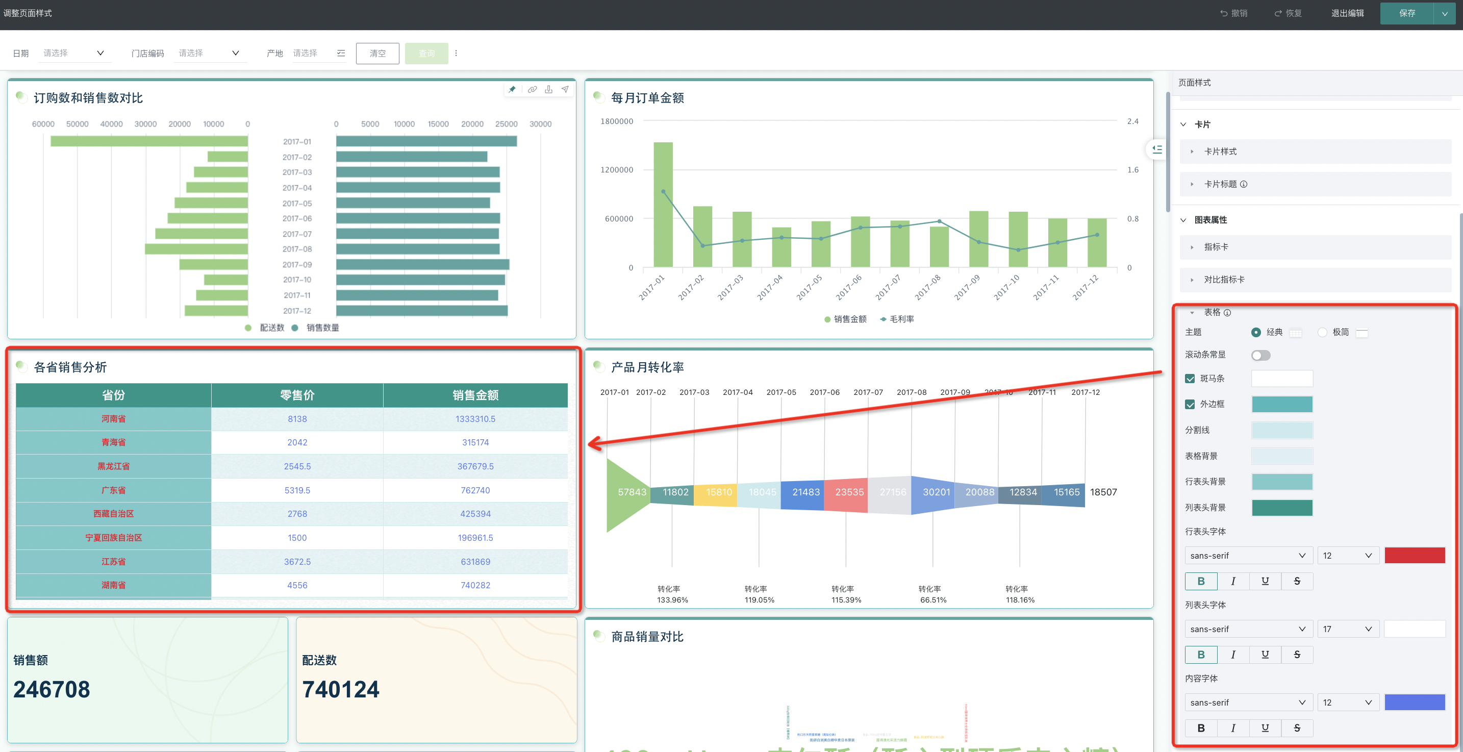Click the paper-plane send icon on first card

[565, 89]
